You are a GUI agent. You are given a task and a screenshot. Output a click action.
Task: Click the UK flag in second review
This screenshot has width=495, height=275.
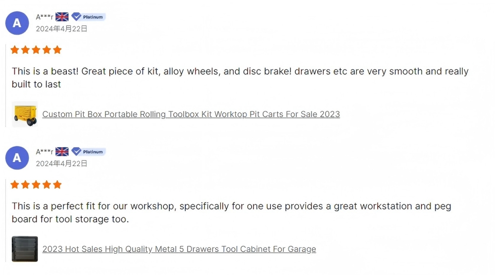point(62,152)
